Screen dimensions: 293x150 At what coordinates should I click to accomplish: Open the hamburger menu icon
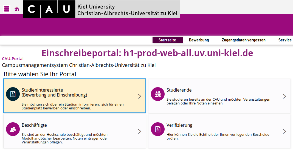(7, 9)
